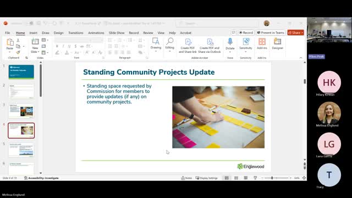
Task: Open Paste options dropdown arrow
Action: click(10, 52)
